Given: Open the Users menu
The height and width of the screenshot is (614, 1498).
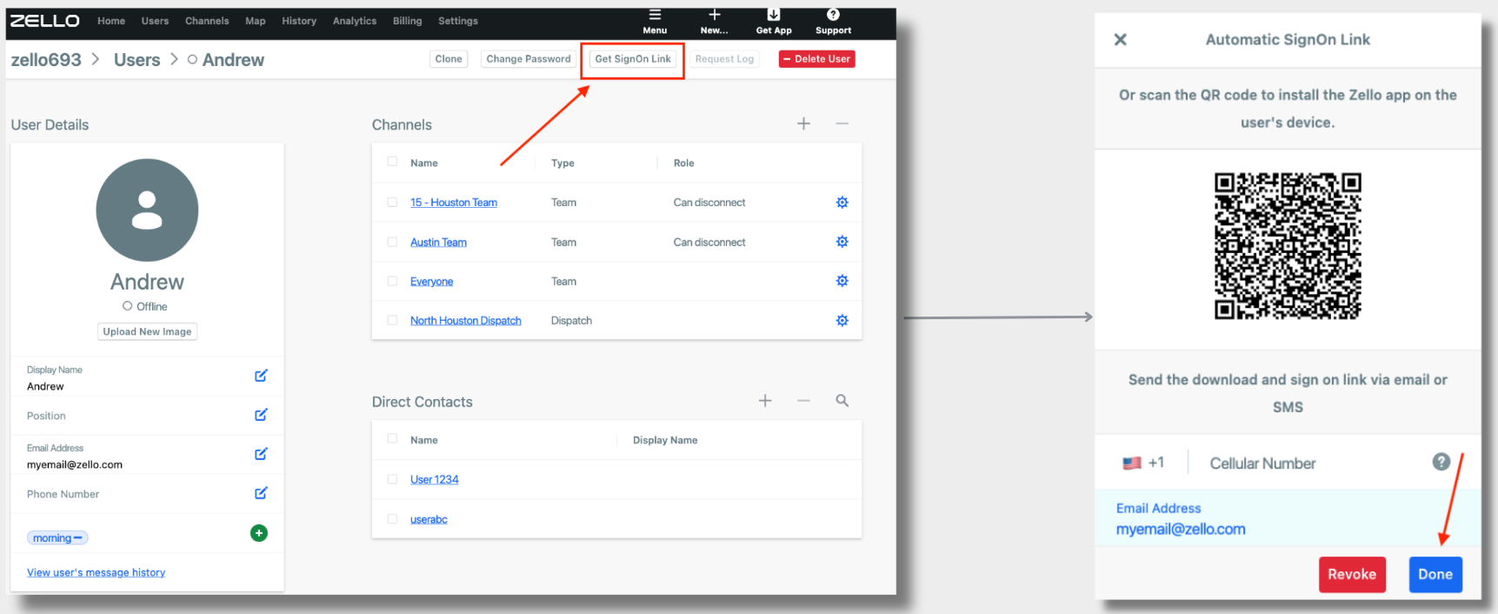Looking at the screenshot, I should click(155, 21).
